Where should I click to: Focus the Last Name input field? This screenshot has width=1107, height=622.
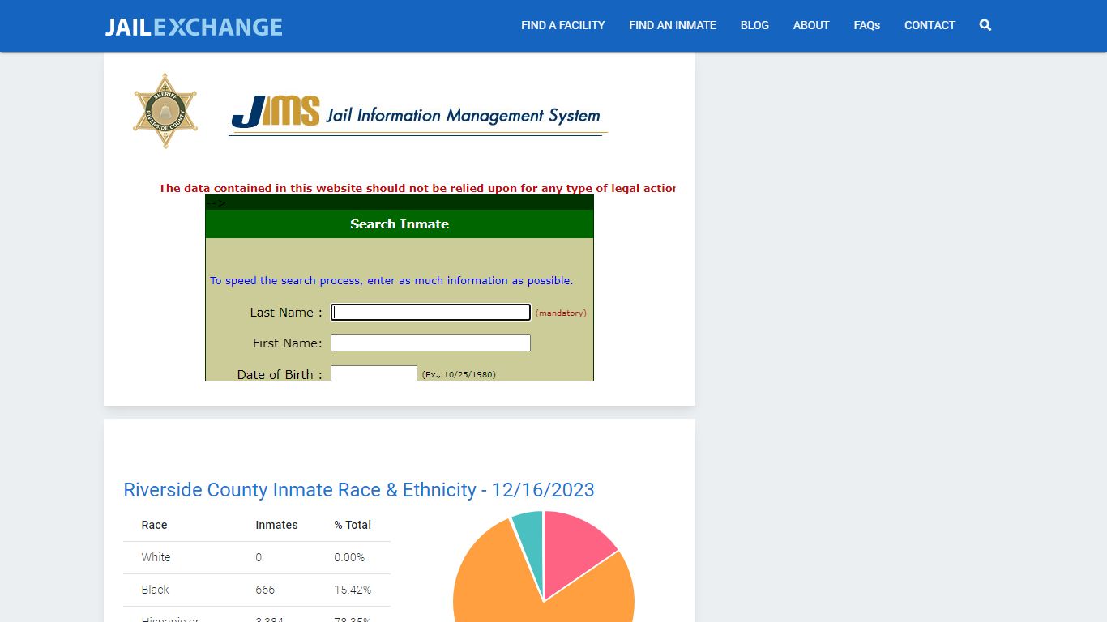coord(430,312)
